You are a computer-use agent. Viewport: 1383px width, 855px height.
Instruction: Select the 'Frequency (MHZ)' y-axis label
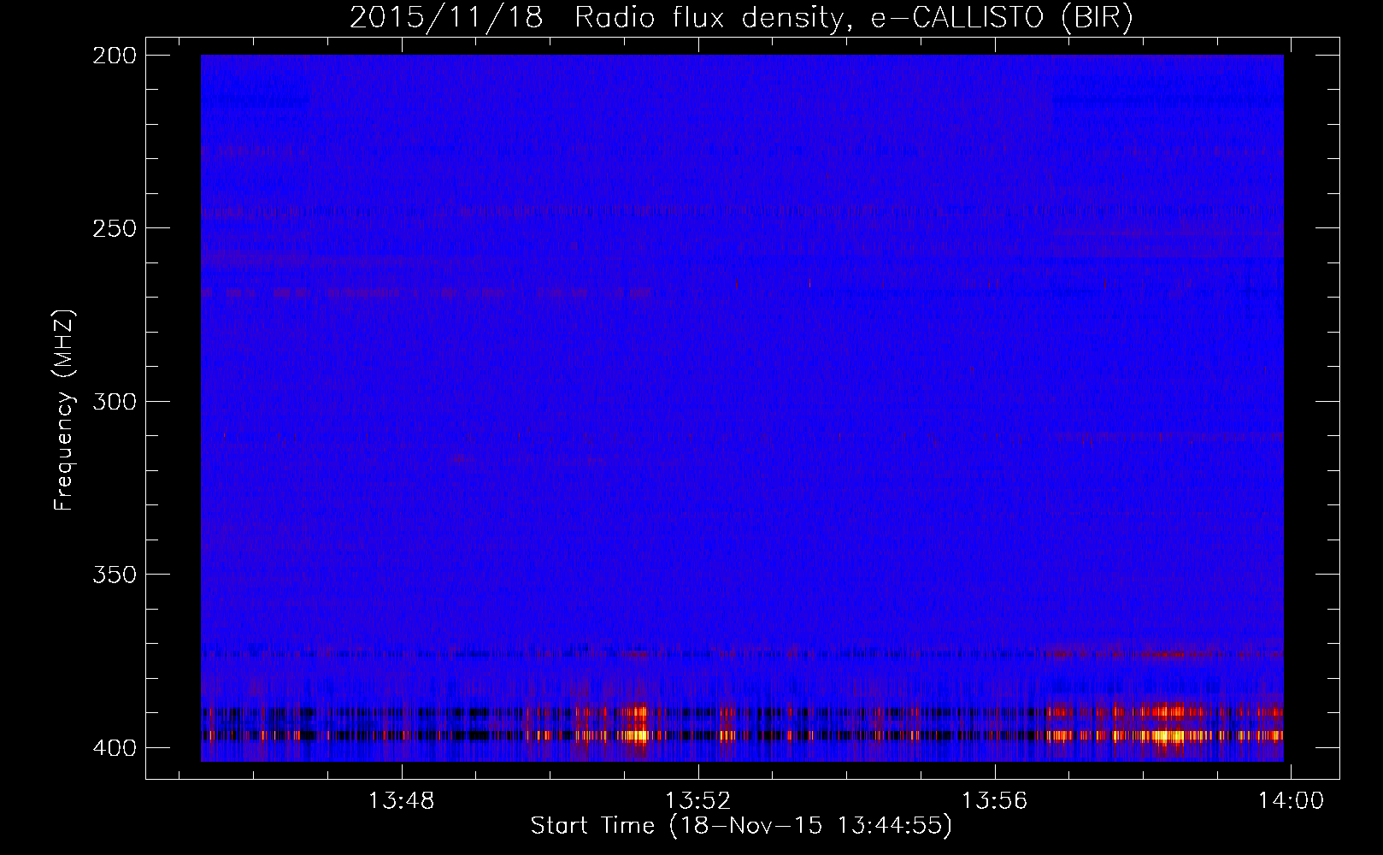pyautogui.click(x=64, y=410)
